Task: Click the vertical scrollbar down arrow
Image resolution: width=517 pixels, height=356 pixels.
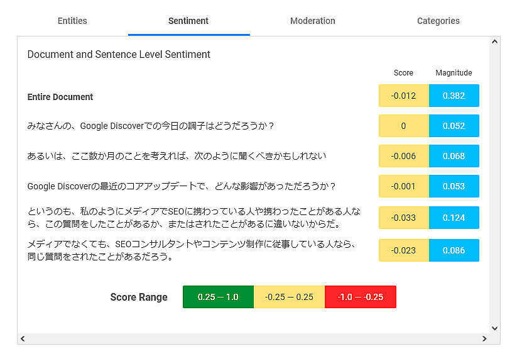Action: 494,328
